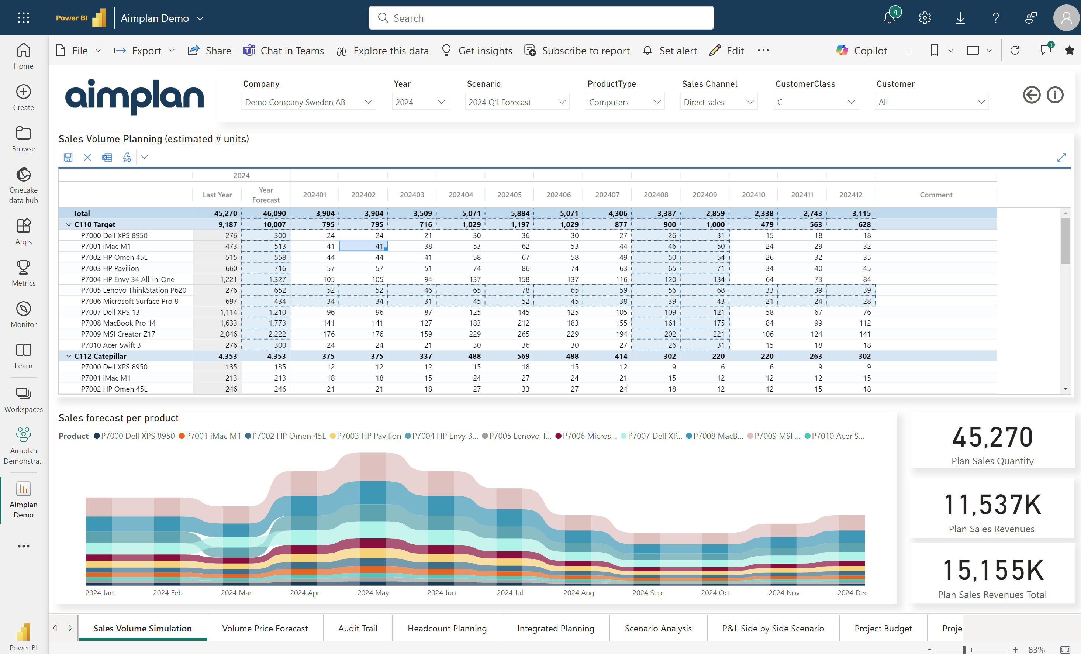The image size is (1081, 654).
Task: Open Create in left sidebar
Action: pos(24,97)
